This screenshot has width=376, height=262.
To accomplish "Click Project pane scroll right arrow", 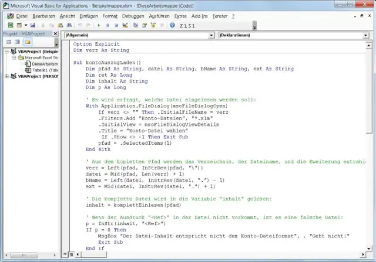I will point(55,256).
